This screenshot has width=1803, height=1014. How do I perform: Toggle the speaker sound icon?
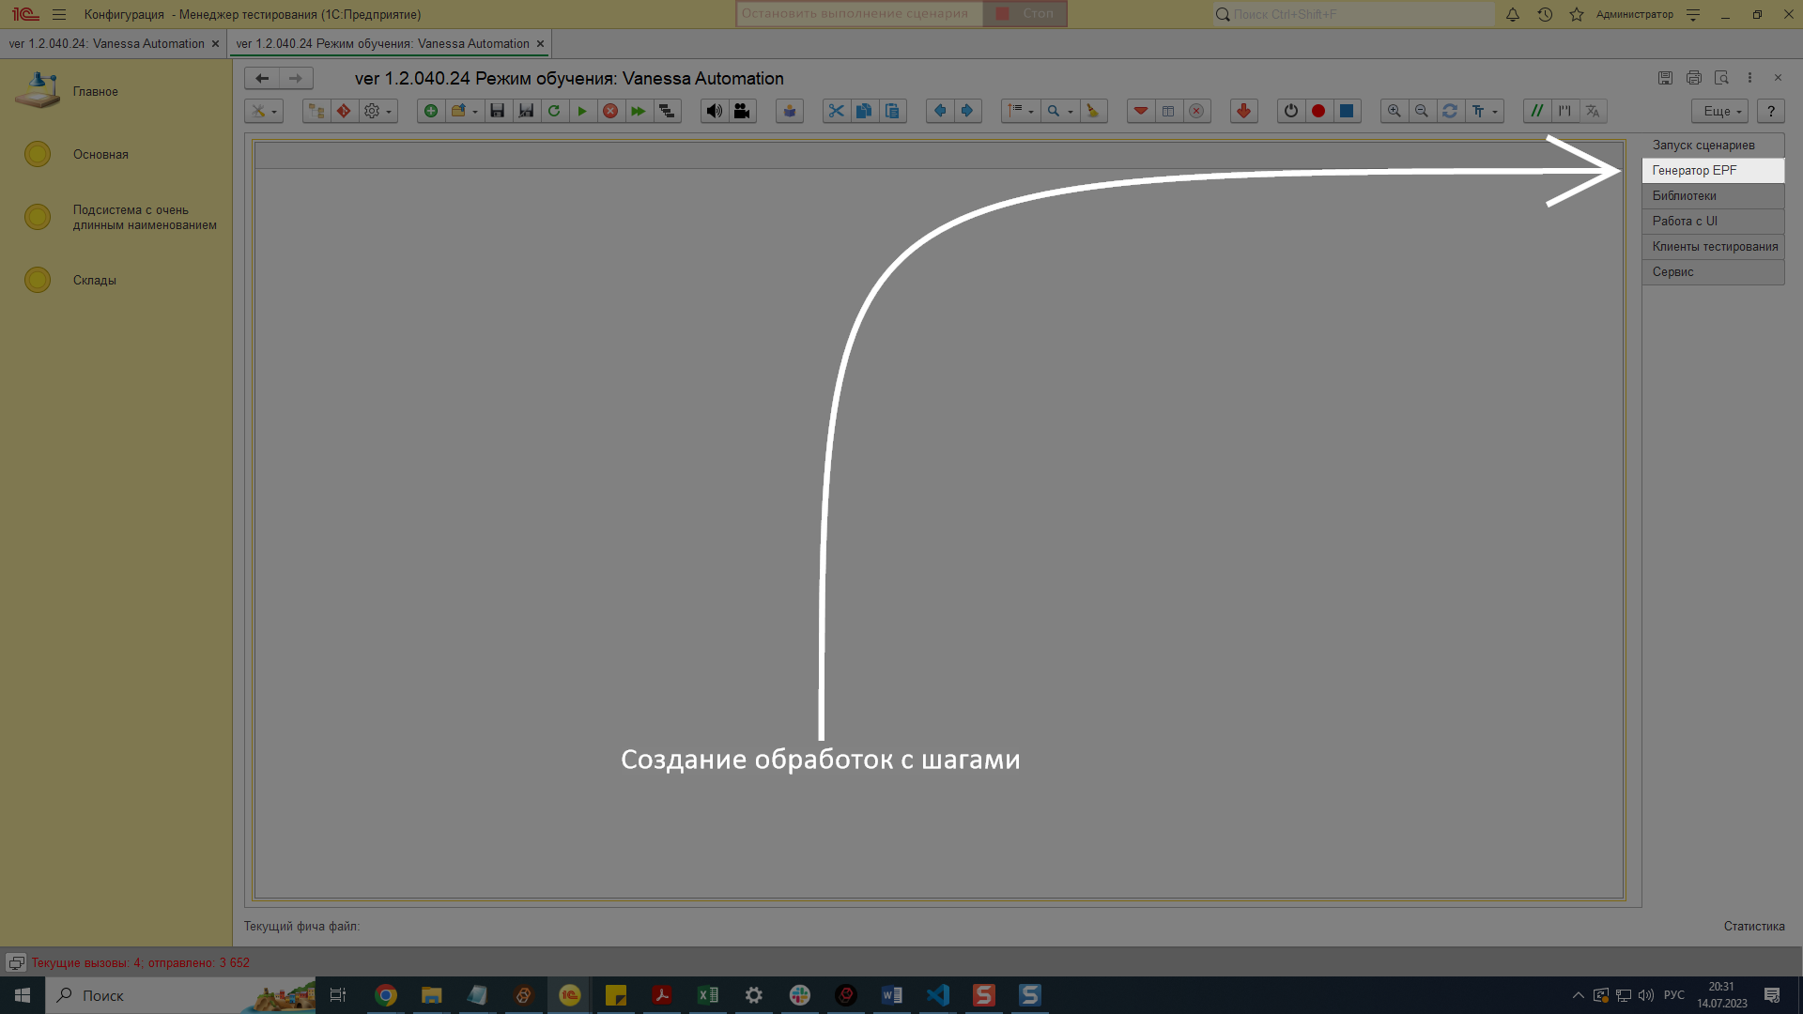(714, 111)
